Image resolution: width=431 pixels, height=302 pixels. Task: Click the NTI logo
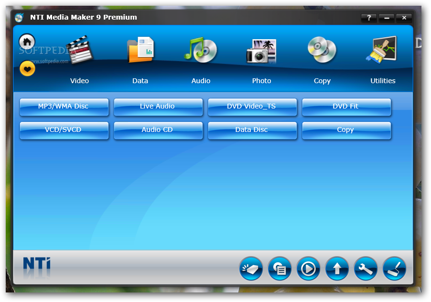(37, 264)
